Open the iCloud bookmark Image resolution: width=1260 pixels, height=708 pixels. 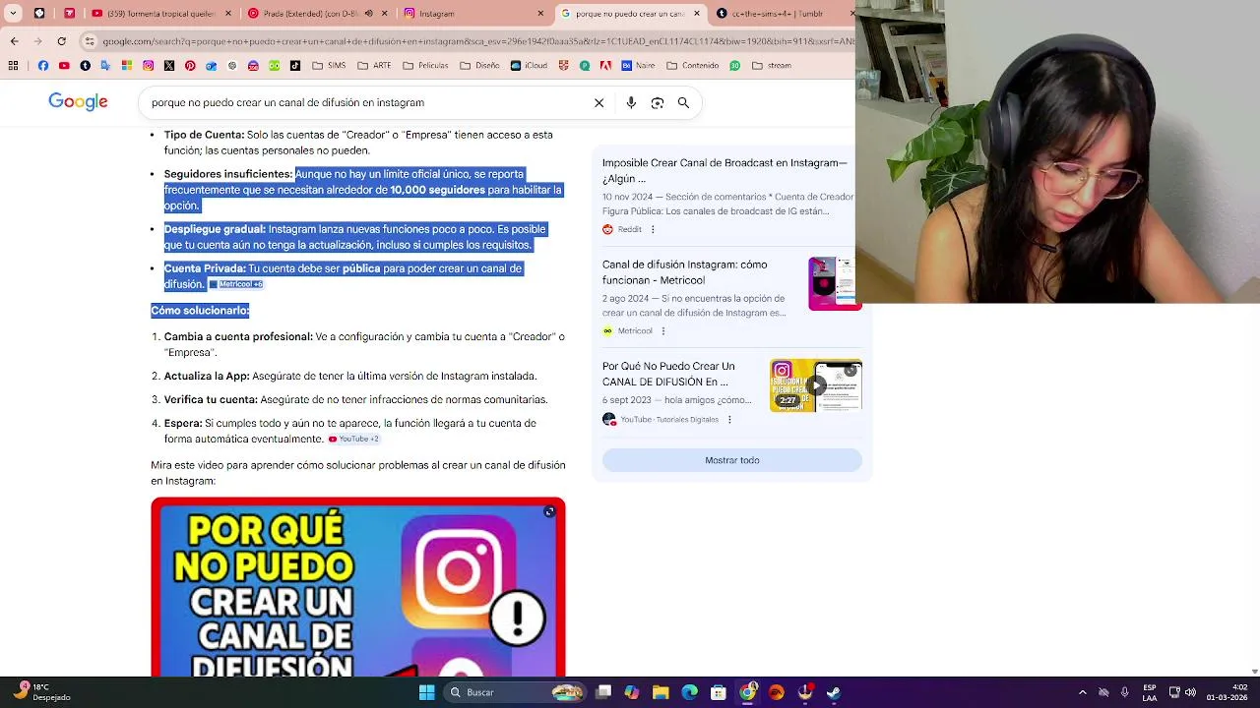529,66
